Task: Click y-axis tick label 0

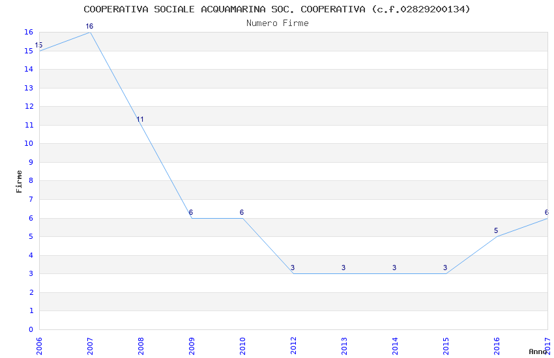Action: tap(31, 329)
